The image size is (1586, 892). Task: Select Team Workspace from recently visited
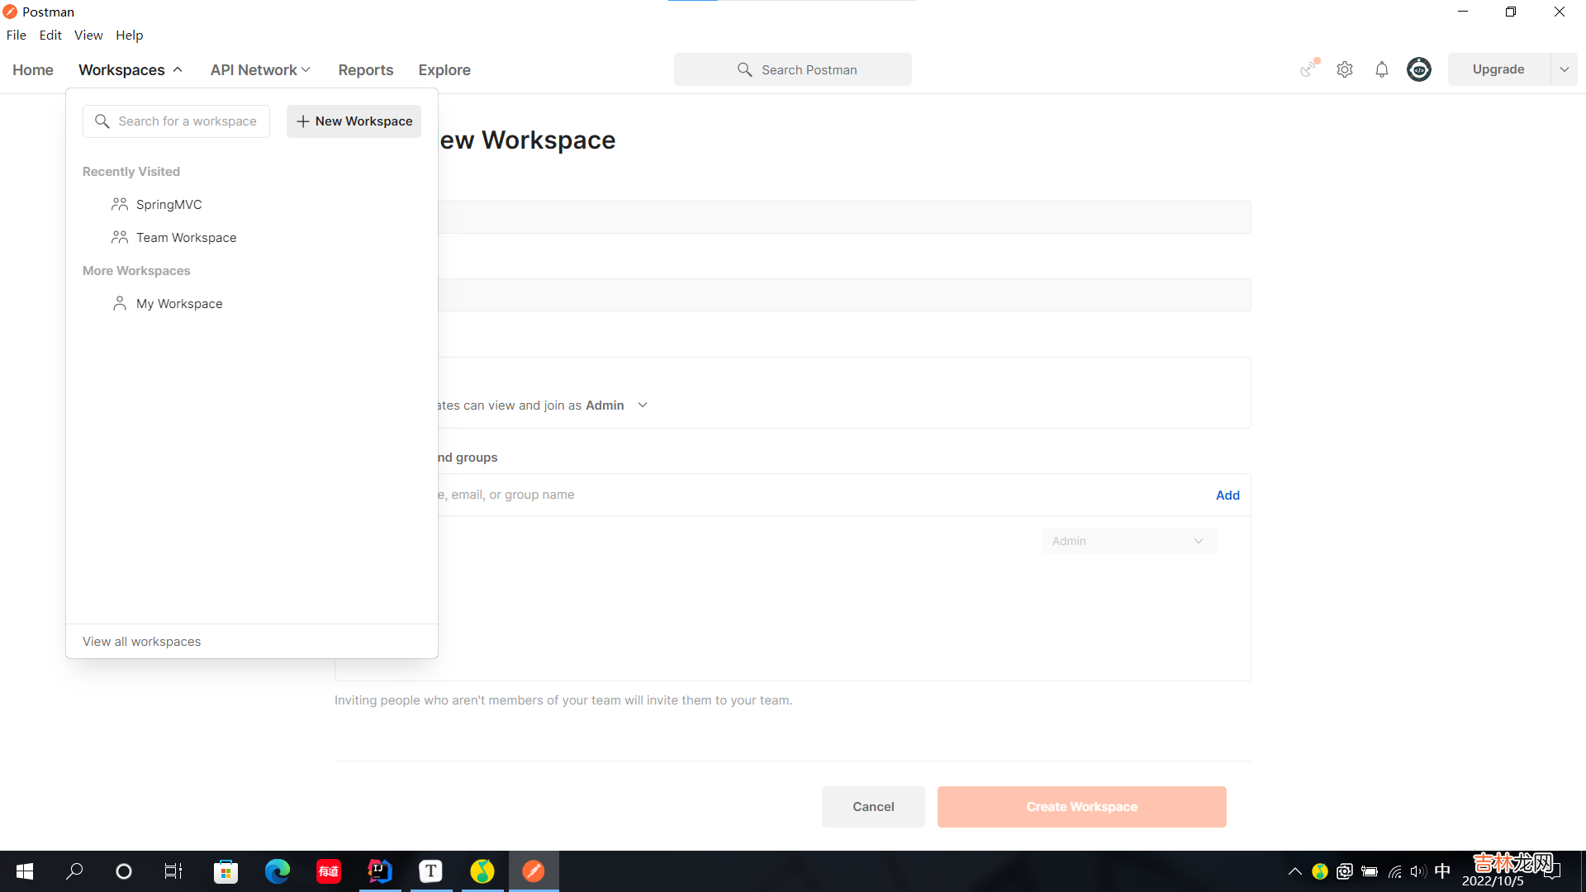point(186,238)
